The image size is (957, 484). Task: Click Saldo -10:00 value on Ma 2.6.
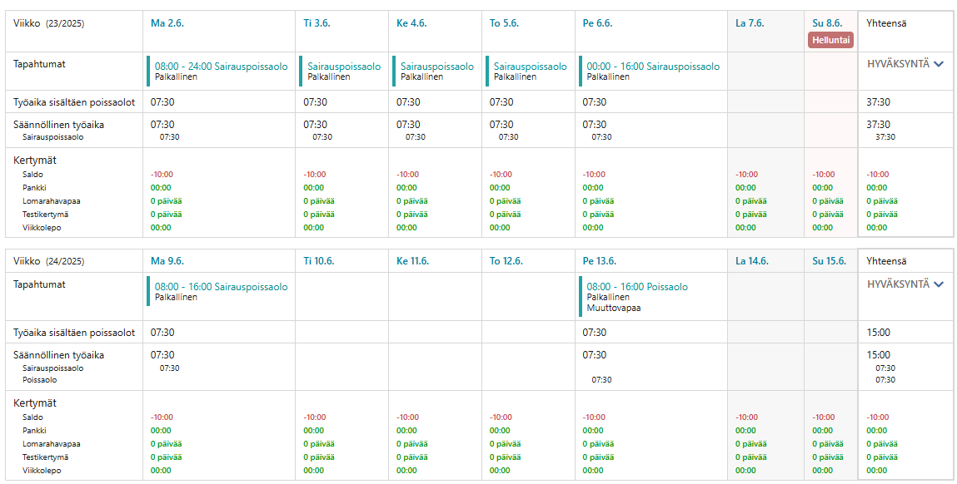[x=162, y=175]
